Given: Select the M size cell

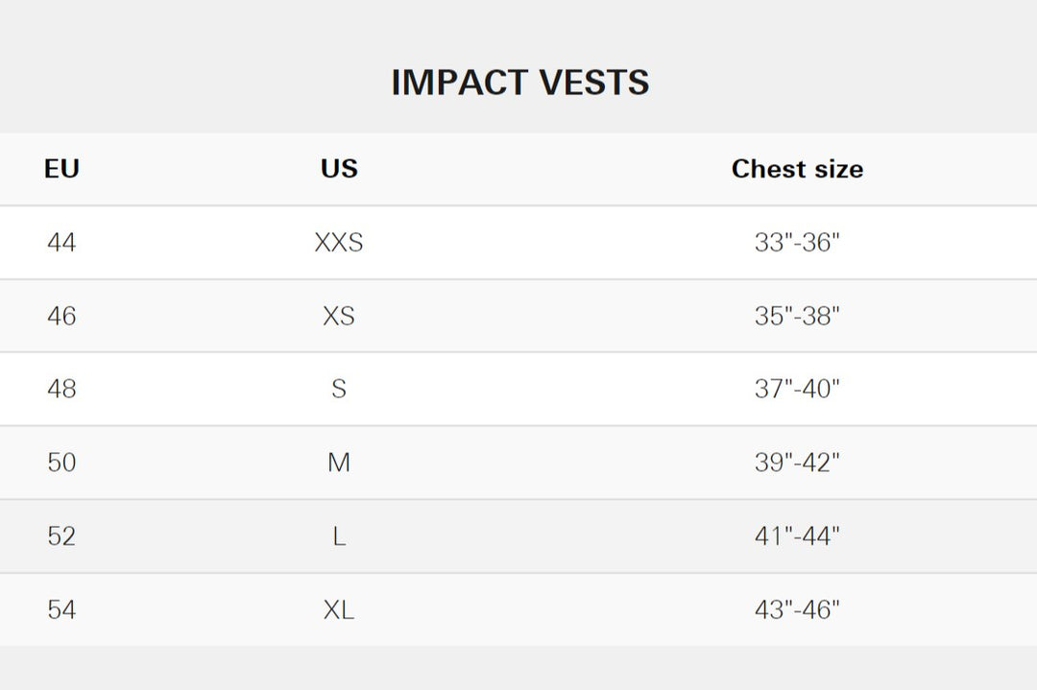Looking at the screenshot, I should (x=339, y=463).
